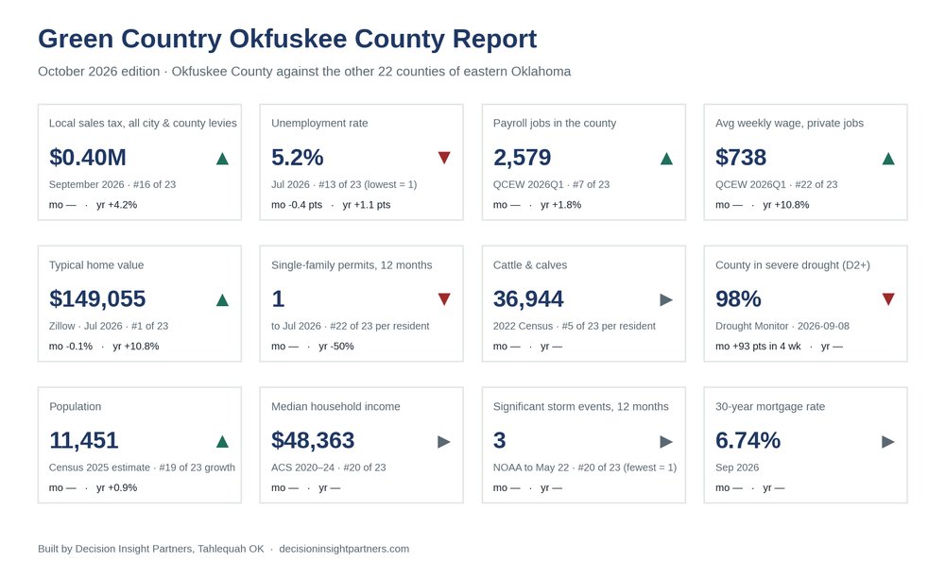The image size is (945, 578).
Task: Click the $0.40M sales tax value
Action: [x=88, y=157]
